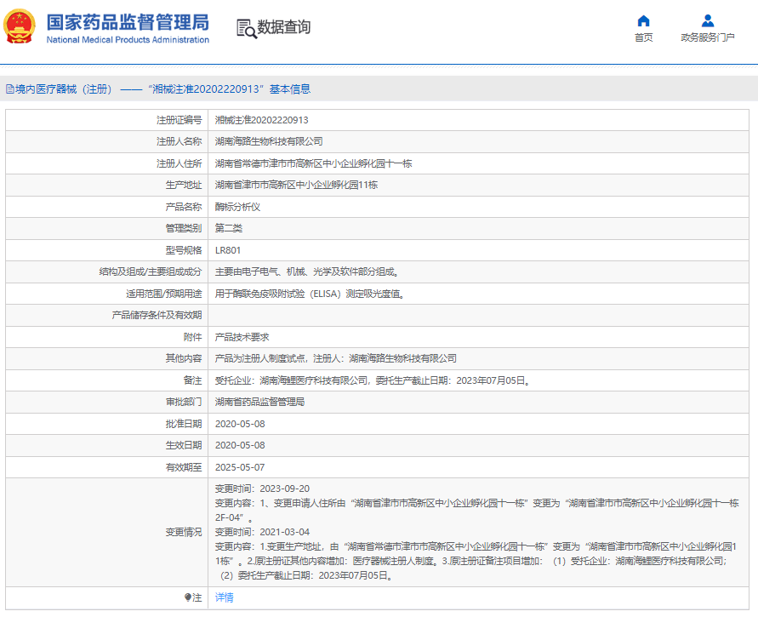Click model spec LR801
The height and width of the screenshot is (617, 758).
point(228,250)
